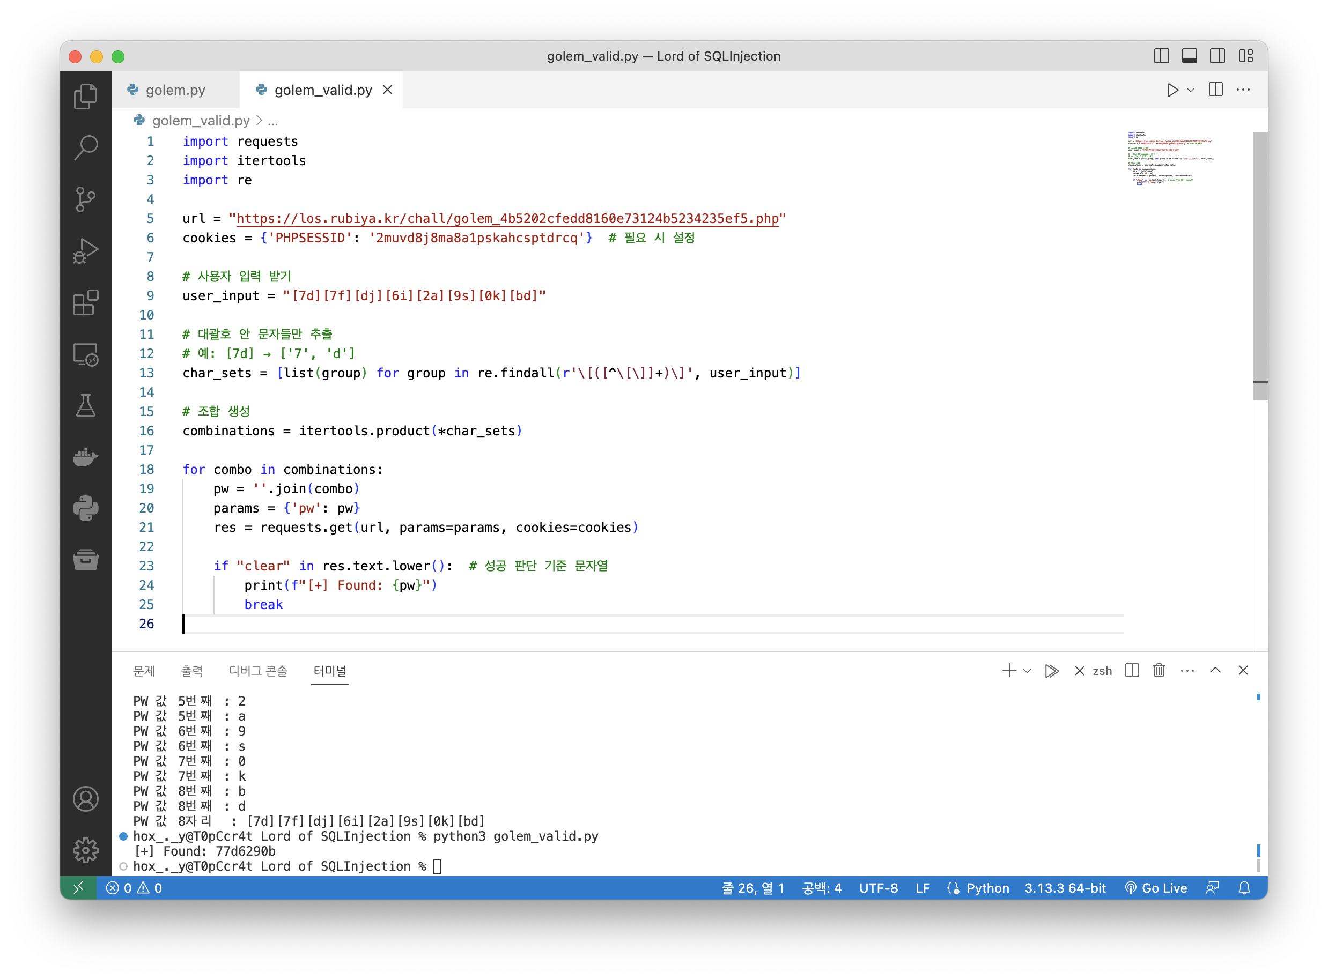Open the Docker view icon
This screenshot has width=1328, height=979.
click(85, 457)
